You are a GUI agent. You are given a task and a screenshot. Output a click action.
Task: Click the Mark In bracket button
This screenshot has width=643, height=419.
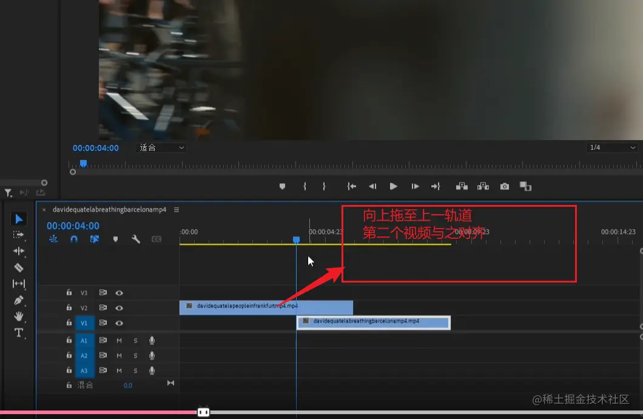305,187
